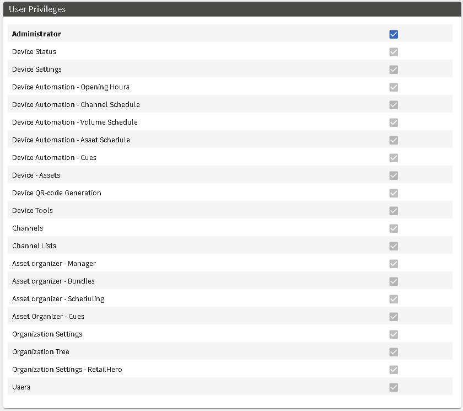Toggle Device Automation - Asset Schedule checkbox
This screenshot has width=463, height=411.
[394, 140]
